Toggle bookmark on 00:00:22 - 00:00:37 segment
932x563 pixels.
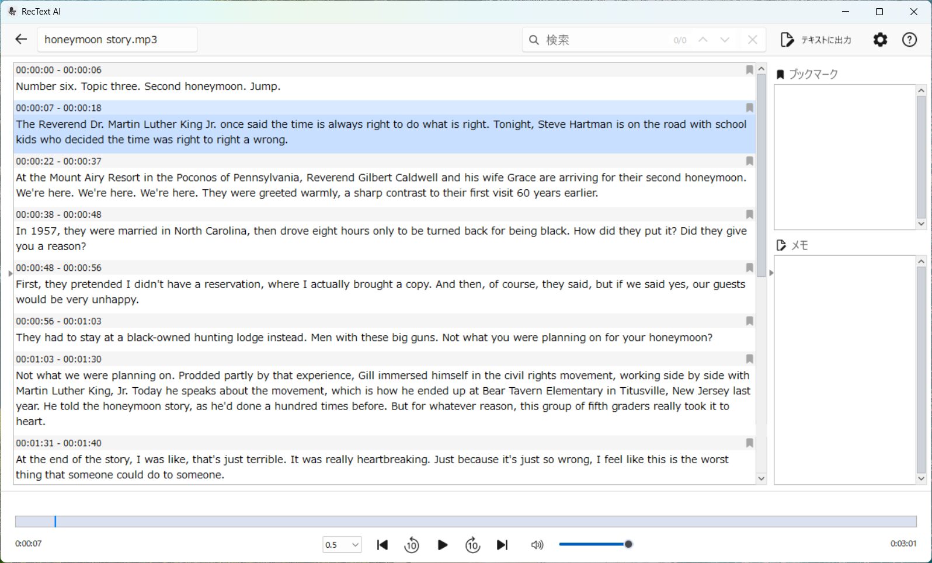749,161
